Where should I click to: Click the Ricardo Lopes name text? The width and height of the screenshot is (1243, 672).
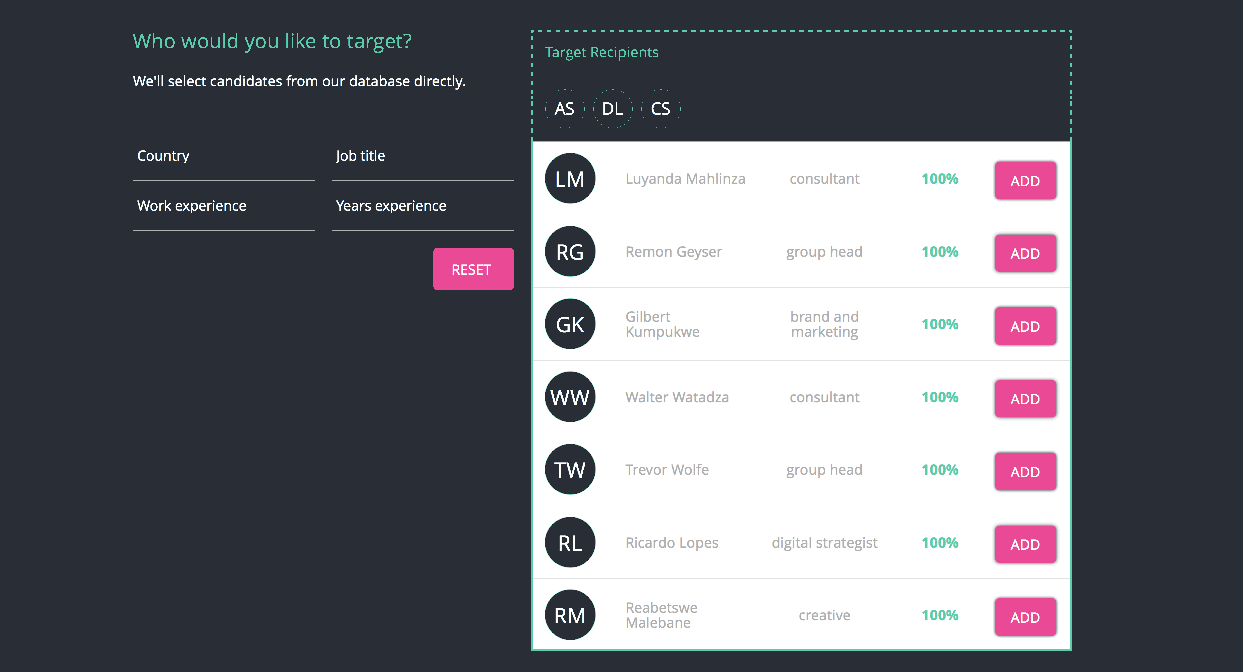(672, 543)
